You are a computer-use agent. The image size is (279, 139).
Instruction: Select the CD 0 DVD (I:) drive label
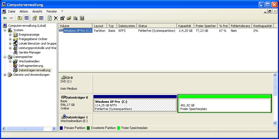75,83
